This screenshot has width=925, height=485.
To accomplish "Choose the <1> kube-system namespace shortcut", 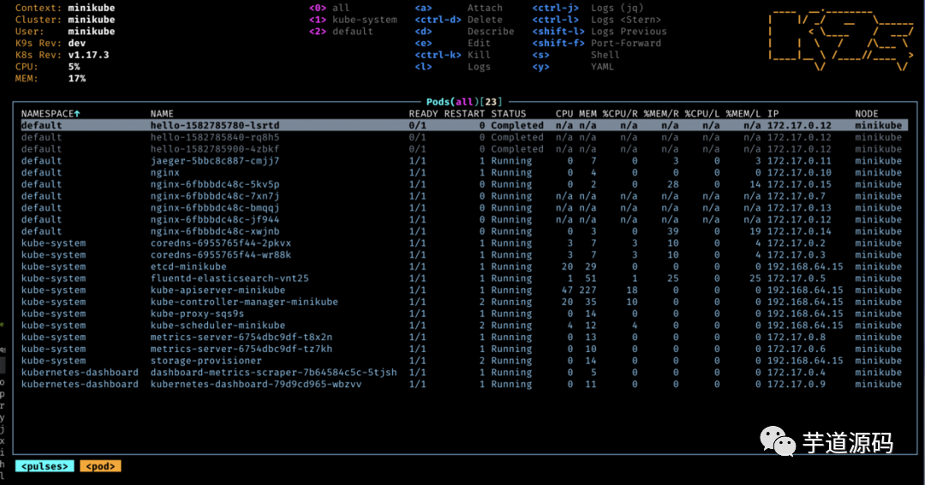I will [353, 20].
